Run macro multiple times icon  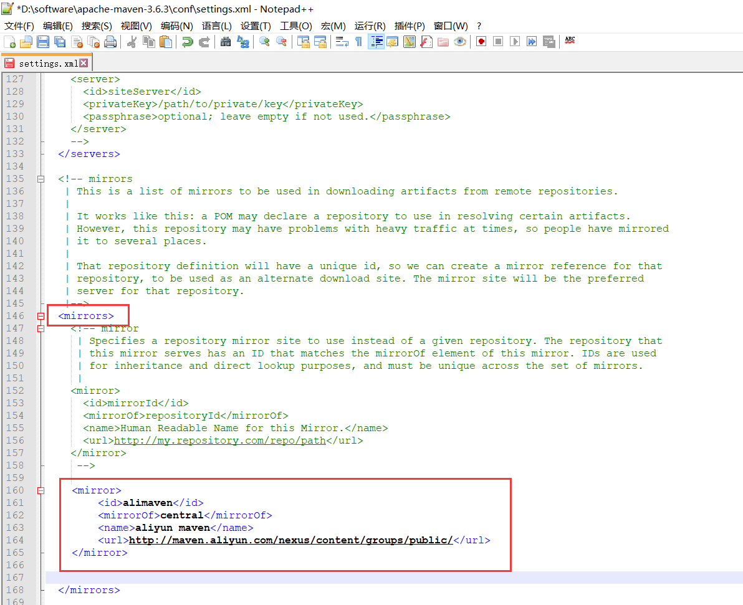click(532, 42)
